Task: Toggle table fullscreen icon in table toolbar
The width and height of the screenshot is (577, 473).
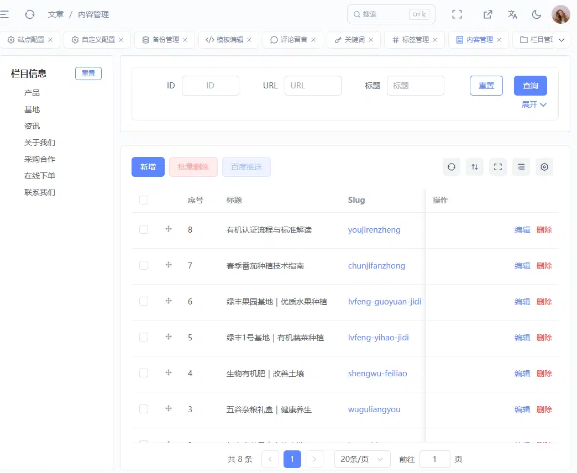Action: 498,167
